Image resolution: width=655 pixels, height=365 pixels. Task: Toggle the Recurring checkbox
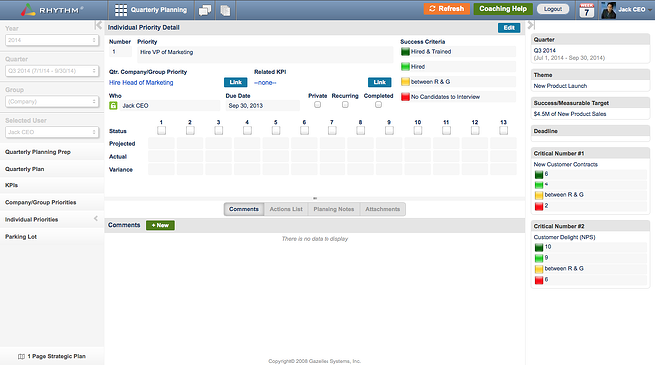point(345,105)
